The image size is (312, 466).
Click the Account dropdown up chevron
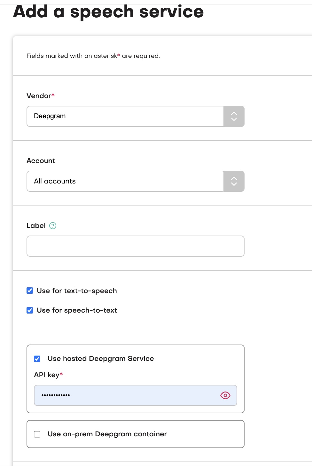click(x=234, y=178)
